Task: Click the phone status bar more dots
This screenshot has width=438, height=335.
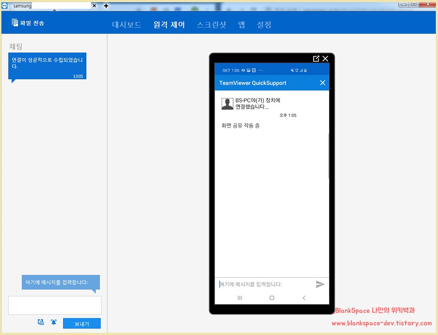Action: tap(261, 71)
